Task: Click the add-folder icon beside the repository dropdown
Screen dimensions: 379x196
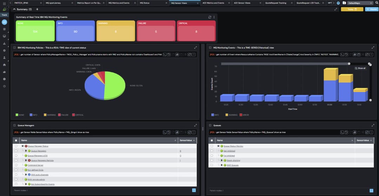Action: pos(344,3)
